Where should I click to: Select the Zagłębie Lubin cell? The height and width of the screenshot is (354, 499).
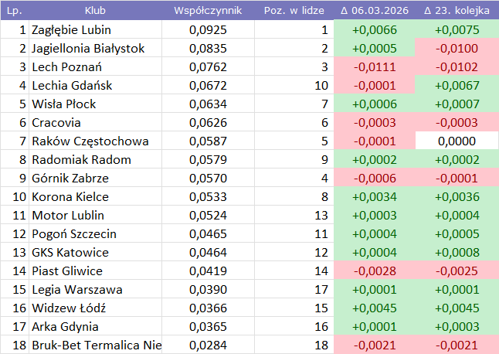71,30
